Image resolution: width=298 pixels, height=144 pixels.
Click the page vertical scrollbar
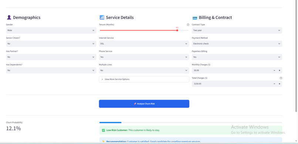pyautogui.click(x=296, y=56)
